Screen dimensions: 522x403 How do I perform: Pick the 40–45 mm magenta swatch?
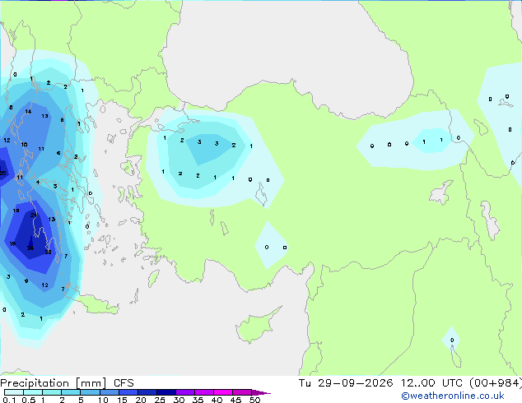pyautogui.click(x=223, y=392)
